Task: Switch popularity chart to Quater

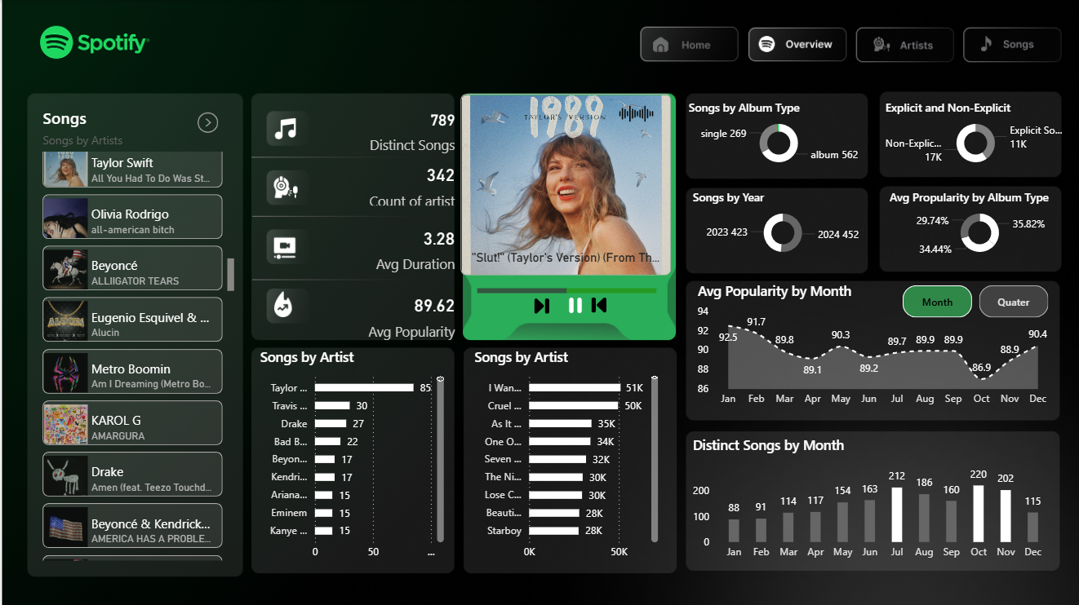Action: click(1014, 302)
